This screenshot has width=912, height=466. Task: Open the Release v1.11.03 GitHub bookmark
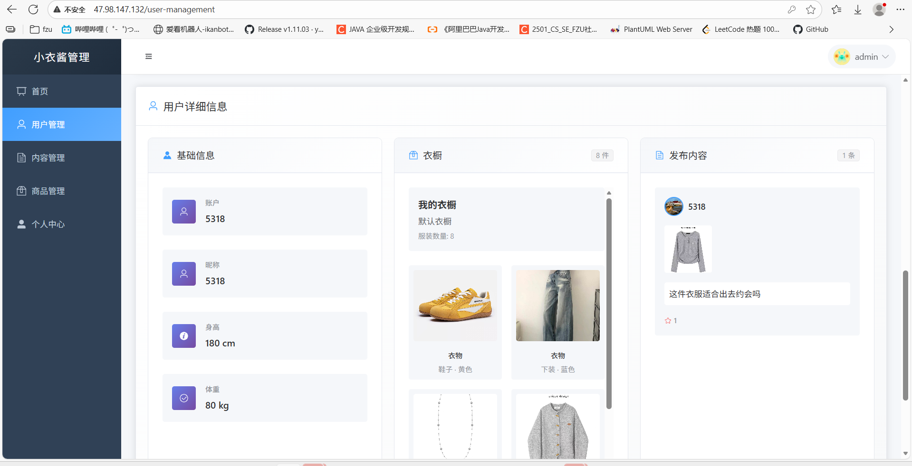284,29
